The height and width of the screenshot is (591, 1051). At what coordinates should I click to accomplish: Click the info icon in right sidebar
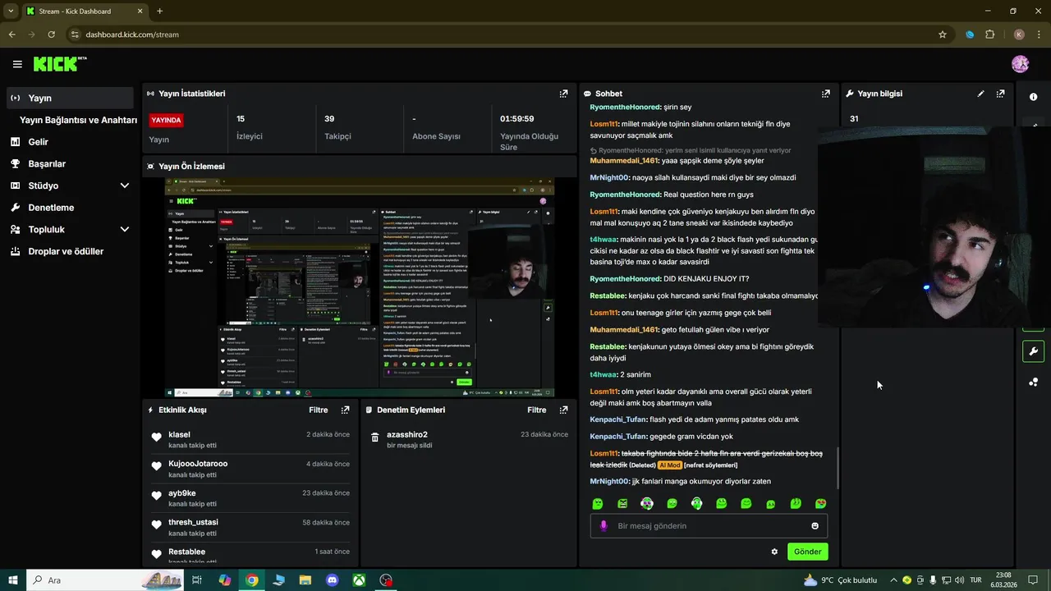tap(1033, 97)
